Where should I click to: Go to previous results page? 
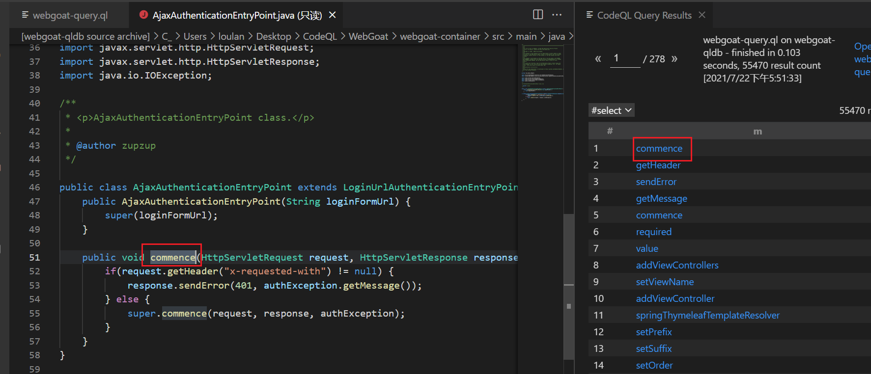(x=598, y=59)
